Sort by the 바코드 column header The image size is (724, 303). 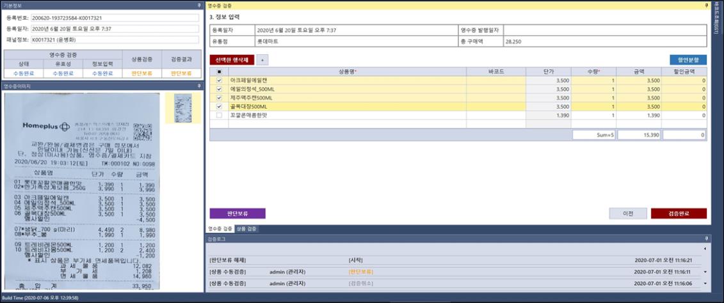click(496, 72)
